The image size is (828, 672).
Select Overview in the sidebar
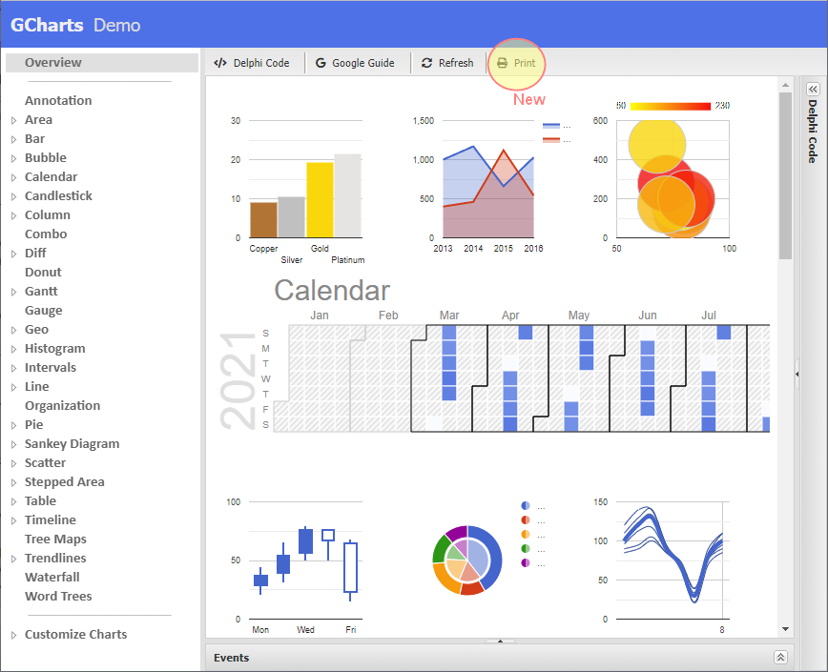click(101, 62)
